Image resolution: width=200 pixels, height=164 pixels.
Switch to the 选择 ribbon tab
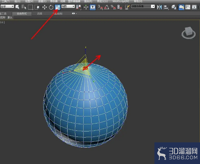pos(40,13)
